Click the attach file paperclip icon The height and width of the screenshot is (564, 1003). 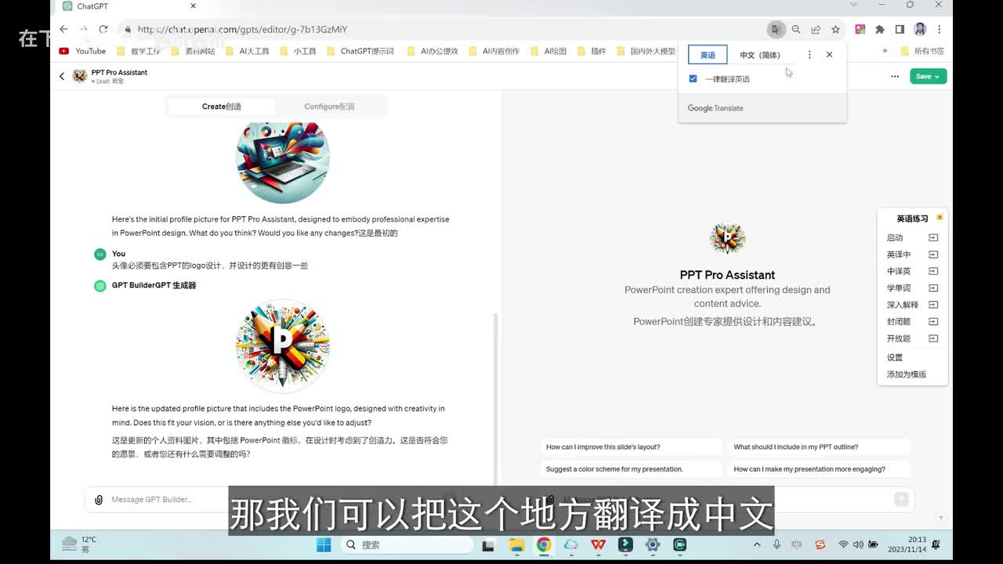(99, 500)
